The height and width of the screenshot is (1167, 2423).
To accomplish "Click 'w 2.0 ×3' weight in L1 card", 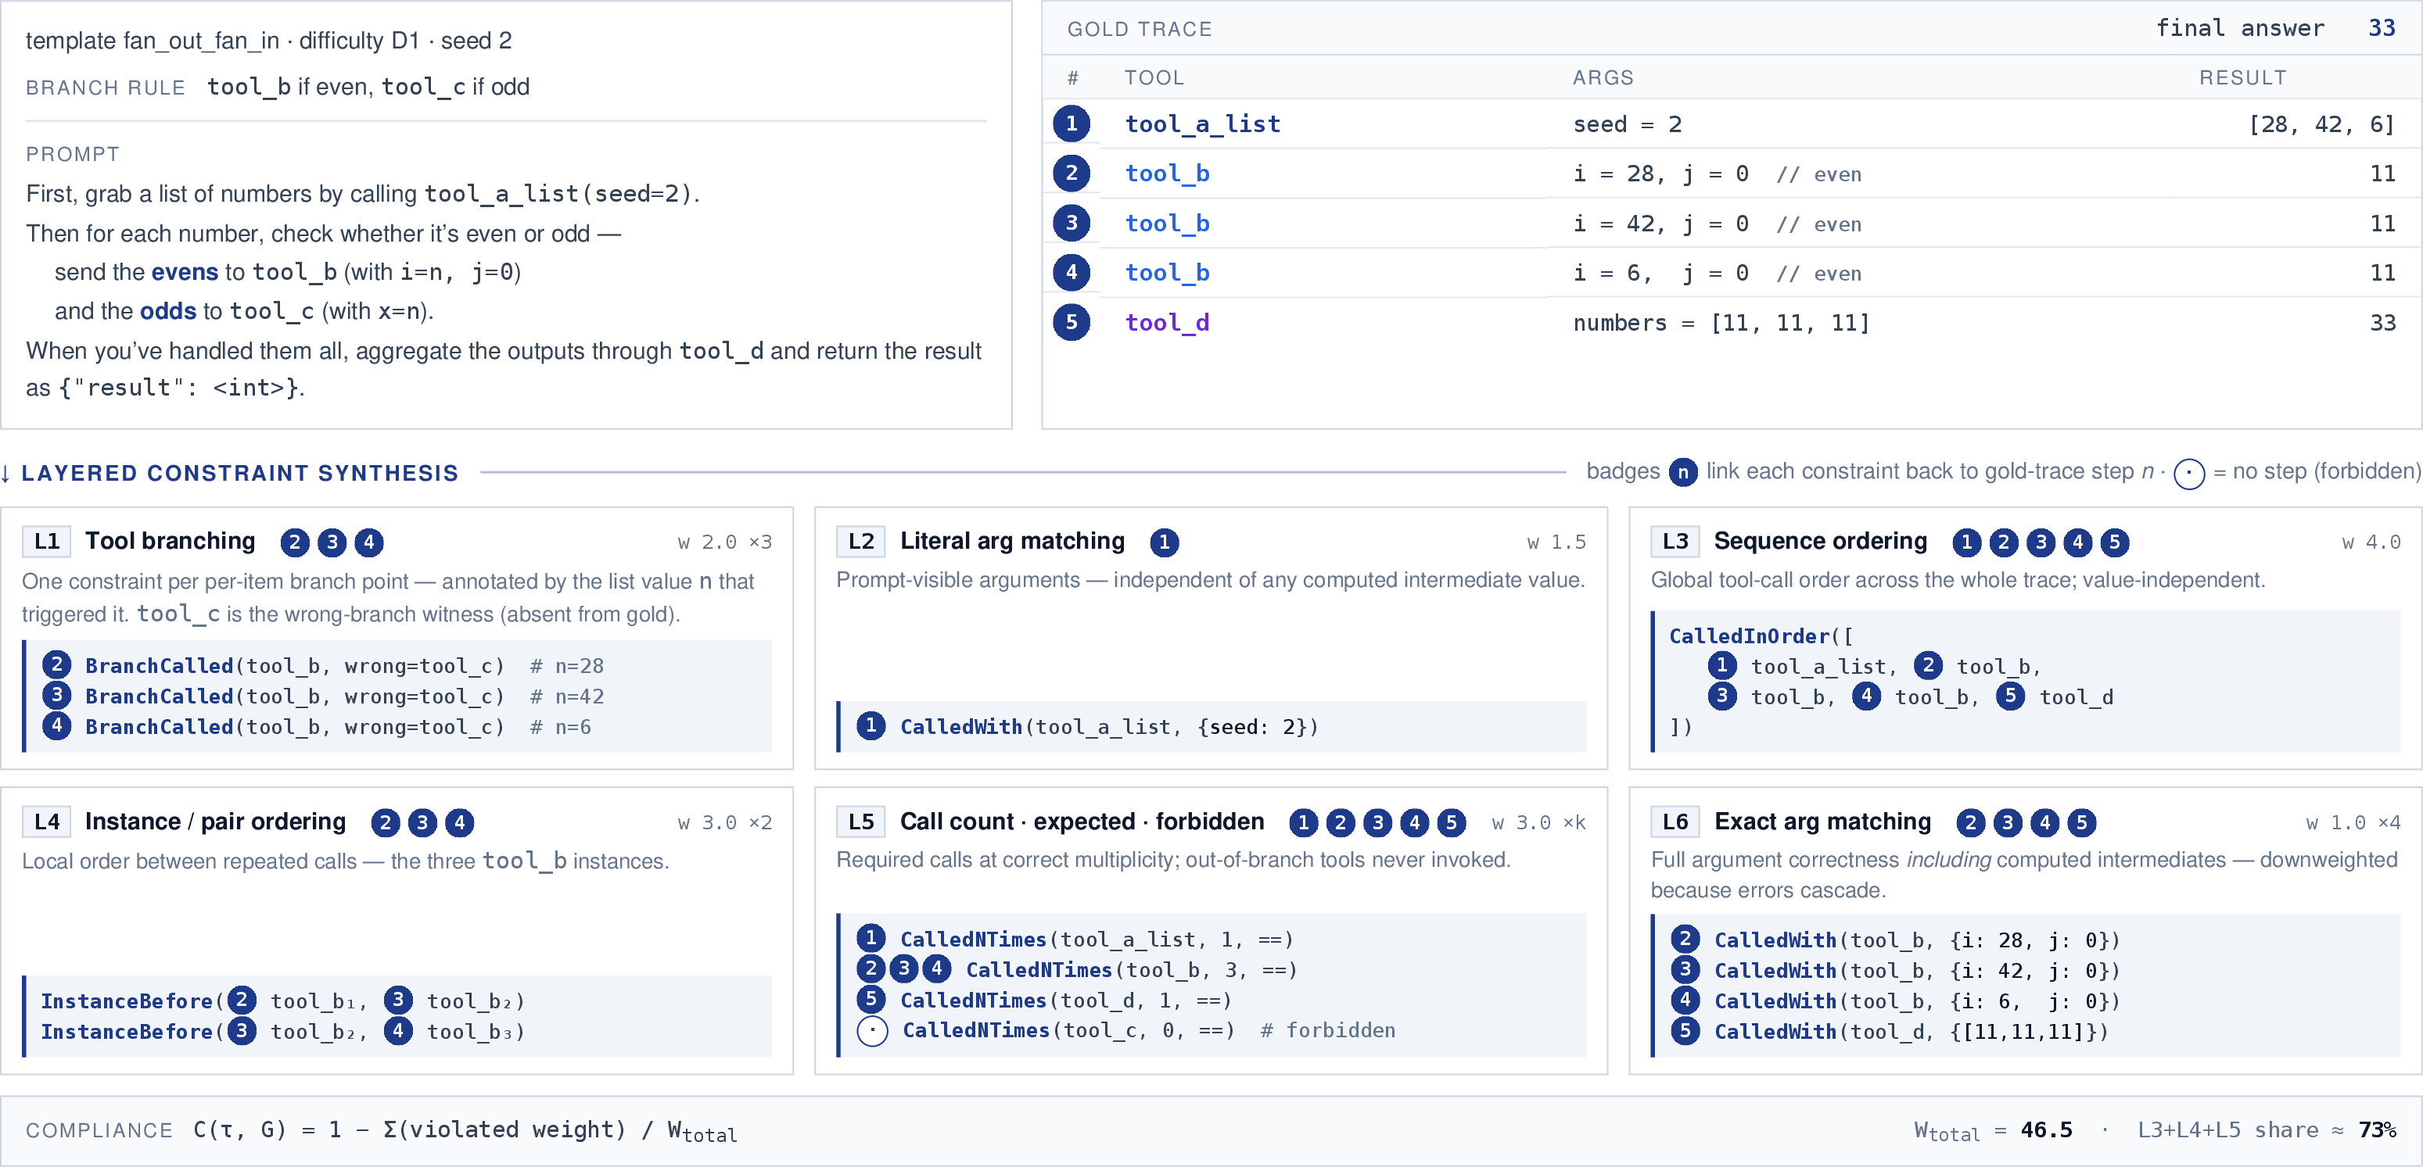I will point(725,542).
